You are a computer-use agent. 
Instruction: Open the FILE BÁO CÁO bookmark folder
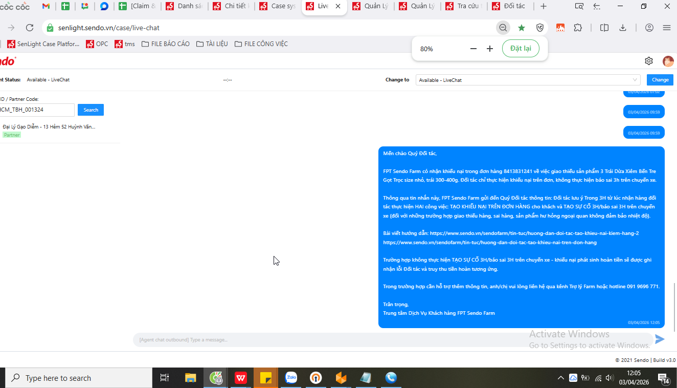click(x=165, y=44)
